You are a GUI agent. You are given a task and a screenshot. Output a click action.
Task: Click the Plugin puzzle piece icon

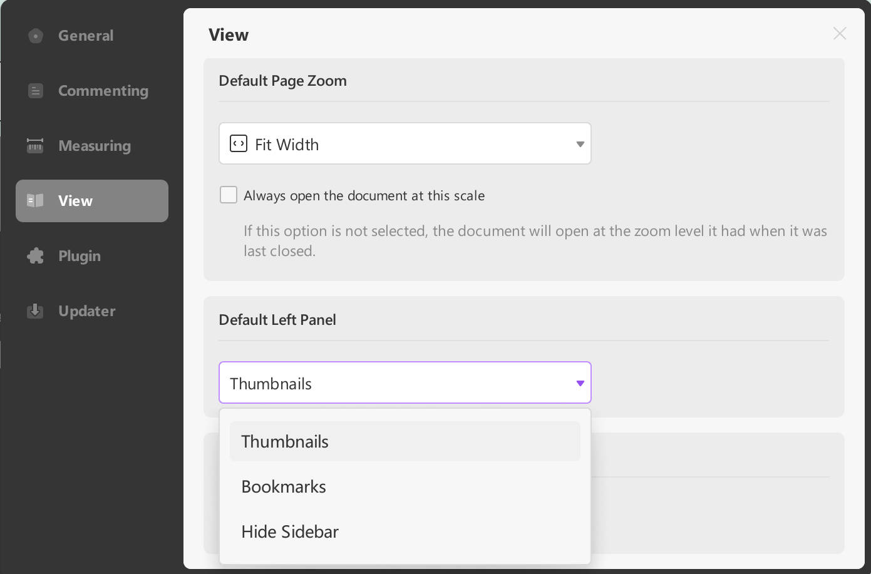[x=36, y=256]
